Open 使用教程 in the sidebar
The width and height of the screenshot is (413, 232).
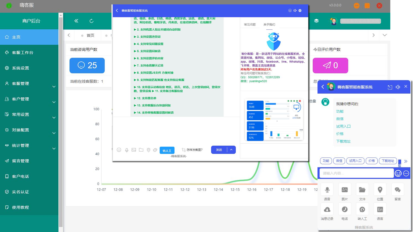[29, 207]
